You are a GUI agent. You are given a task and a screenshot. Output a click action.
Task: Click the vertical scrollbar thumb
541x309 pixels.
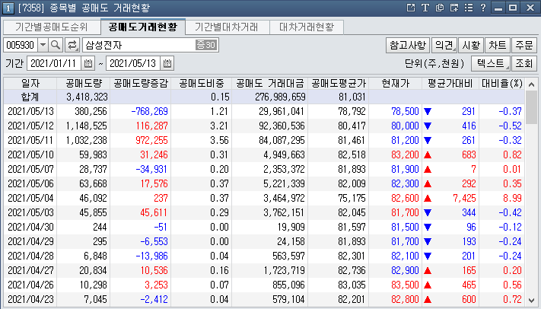[x=531, y=107]
